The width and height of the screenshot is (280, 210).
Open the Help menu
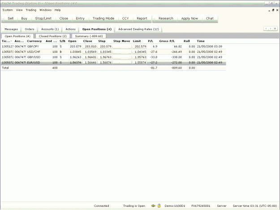pyautogui.click(x=57, y=10)
